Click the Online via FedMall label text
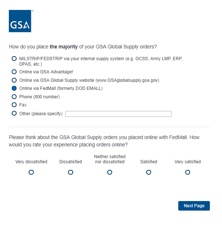This screenshot has height=226, width=222. [61, 88]
